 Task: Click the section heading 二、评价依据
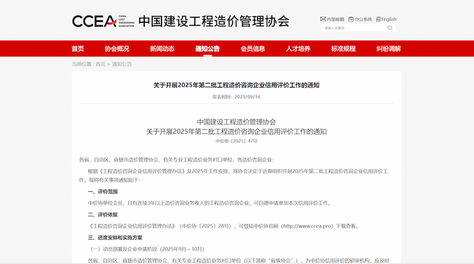(103, 214)
